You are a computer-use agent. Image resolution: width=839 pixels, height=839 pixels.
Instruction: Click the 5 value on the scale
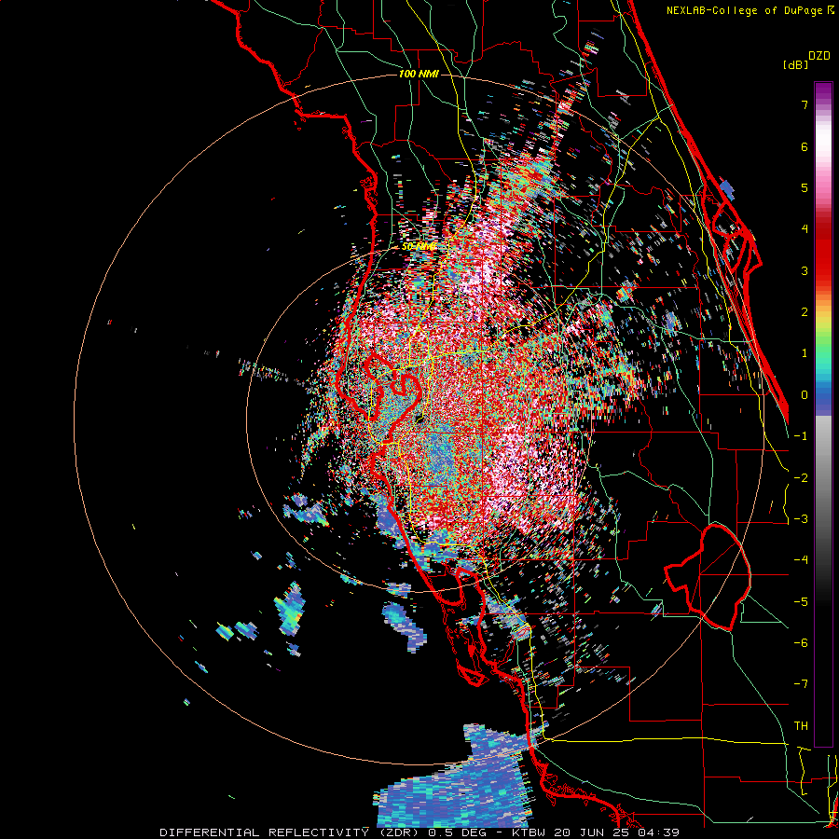pyautogui.click(x=805, y=187)
